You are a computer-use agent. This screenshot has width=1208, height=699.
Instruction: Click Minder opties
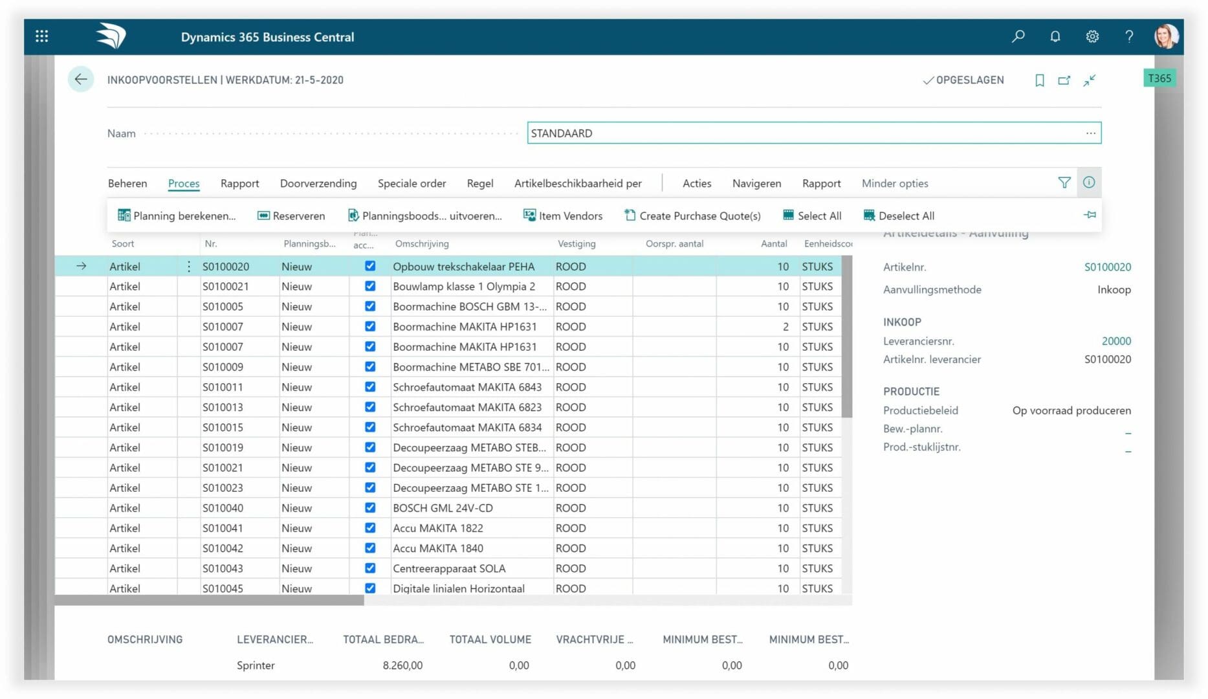pyautogui.click(x=895, y=183)
